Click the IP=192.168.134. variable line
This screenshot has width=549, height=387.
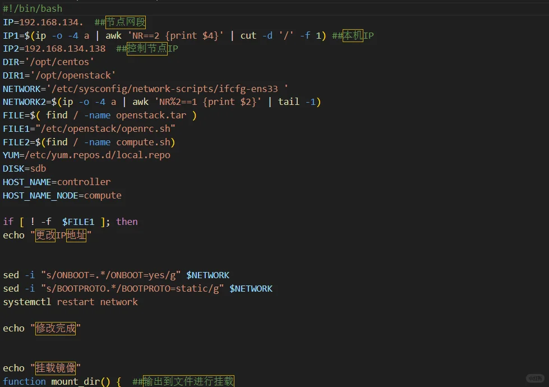(x=74, y=22)
